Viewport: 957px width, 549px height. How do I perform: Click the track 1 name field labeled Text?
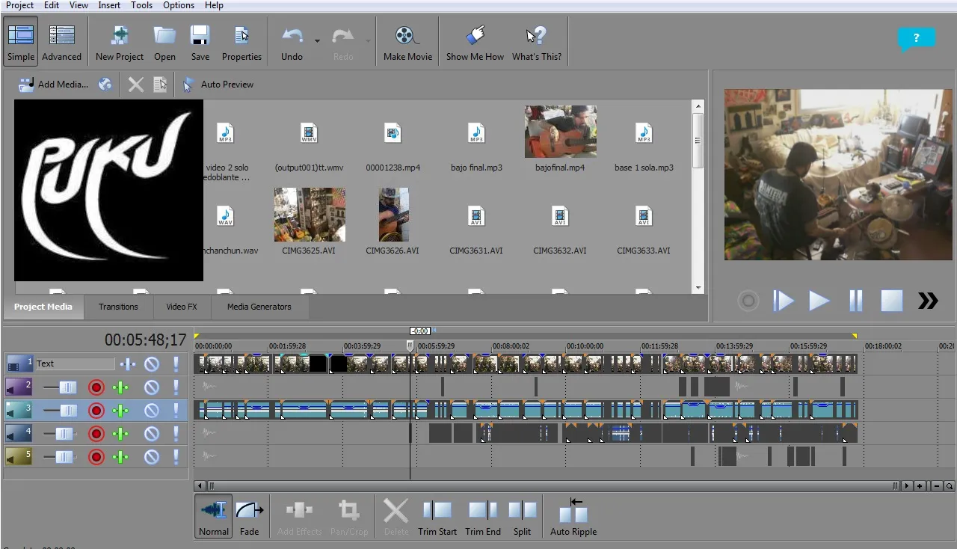[75, 364]
